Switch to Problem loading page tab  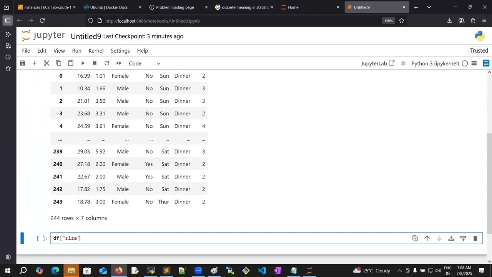pyautogui.click(x=179, y=7)
